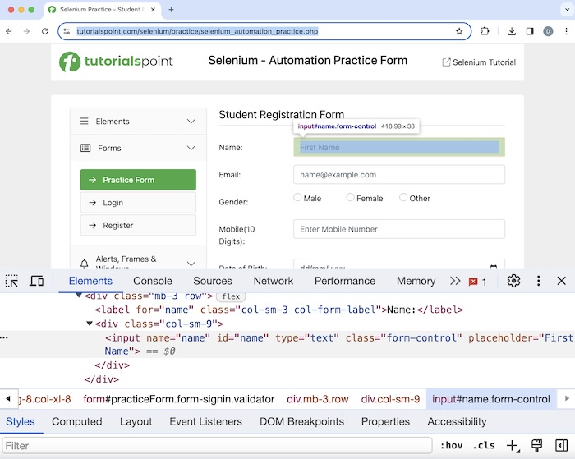Bookmark this page with the star
This screenshot has height=459, width=575.
pos(459,31)
